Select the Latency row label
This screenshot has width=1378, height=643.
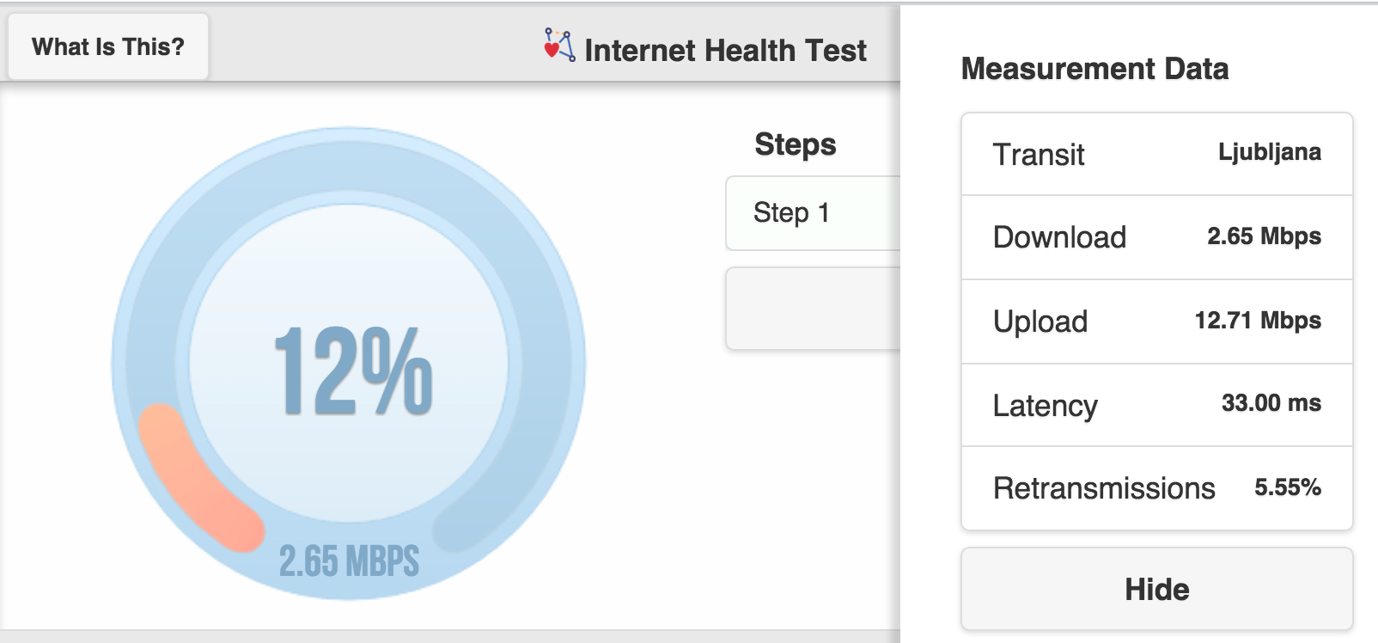click(x=1045, y=406)
